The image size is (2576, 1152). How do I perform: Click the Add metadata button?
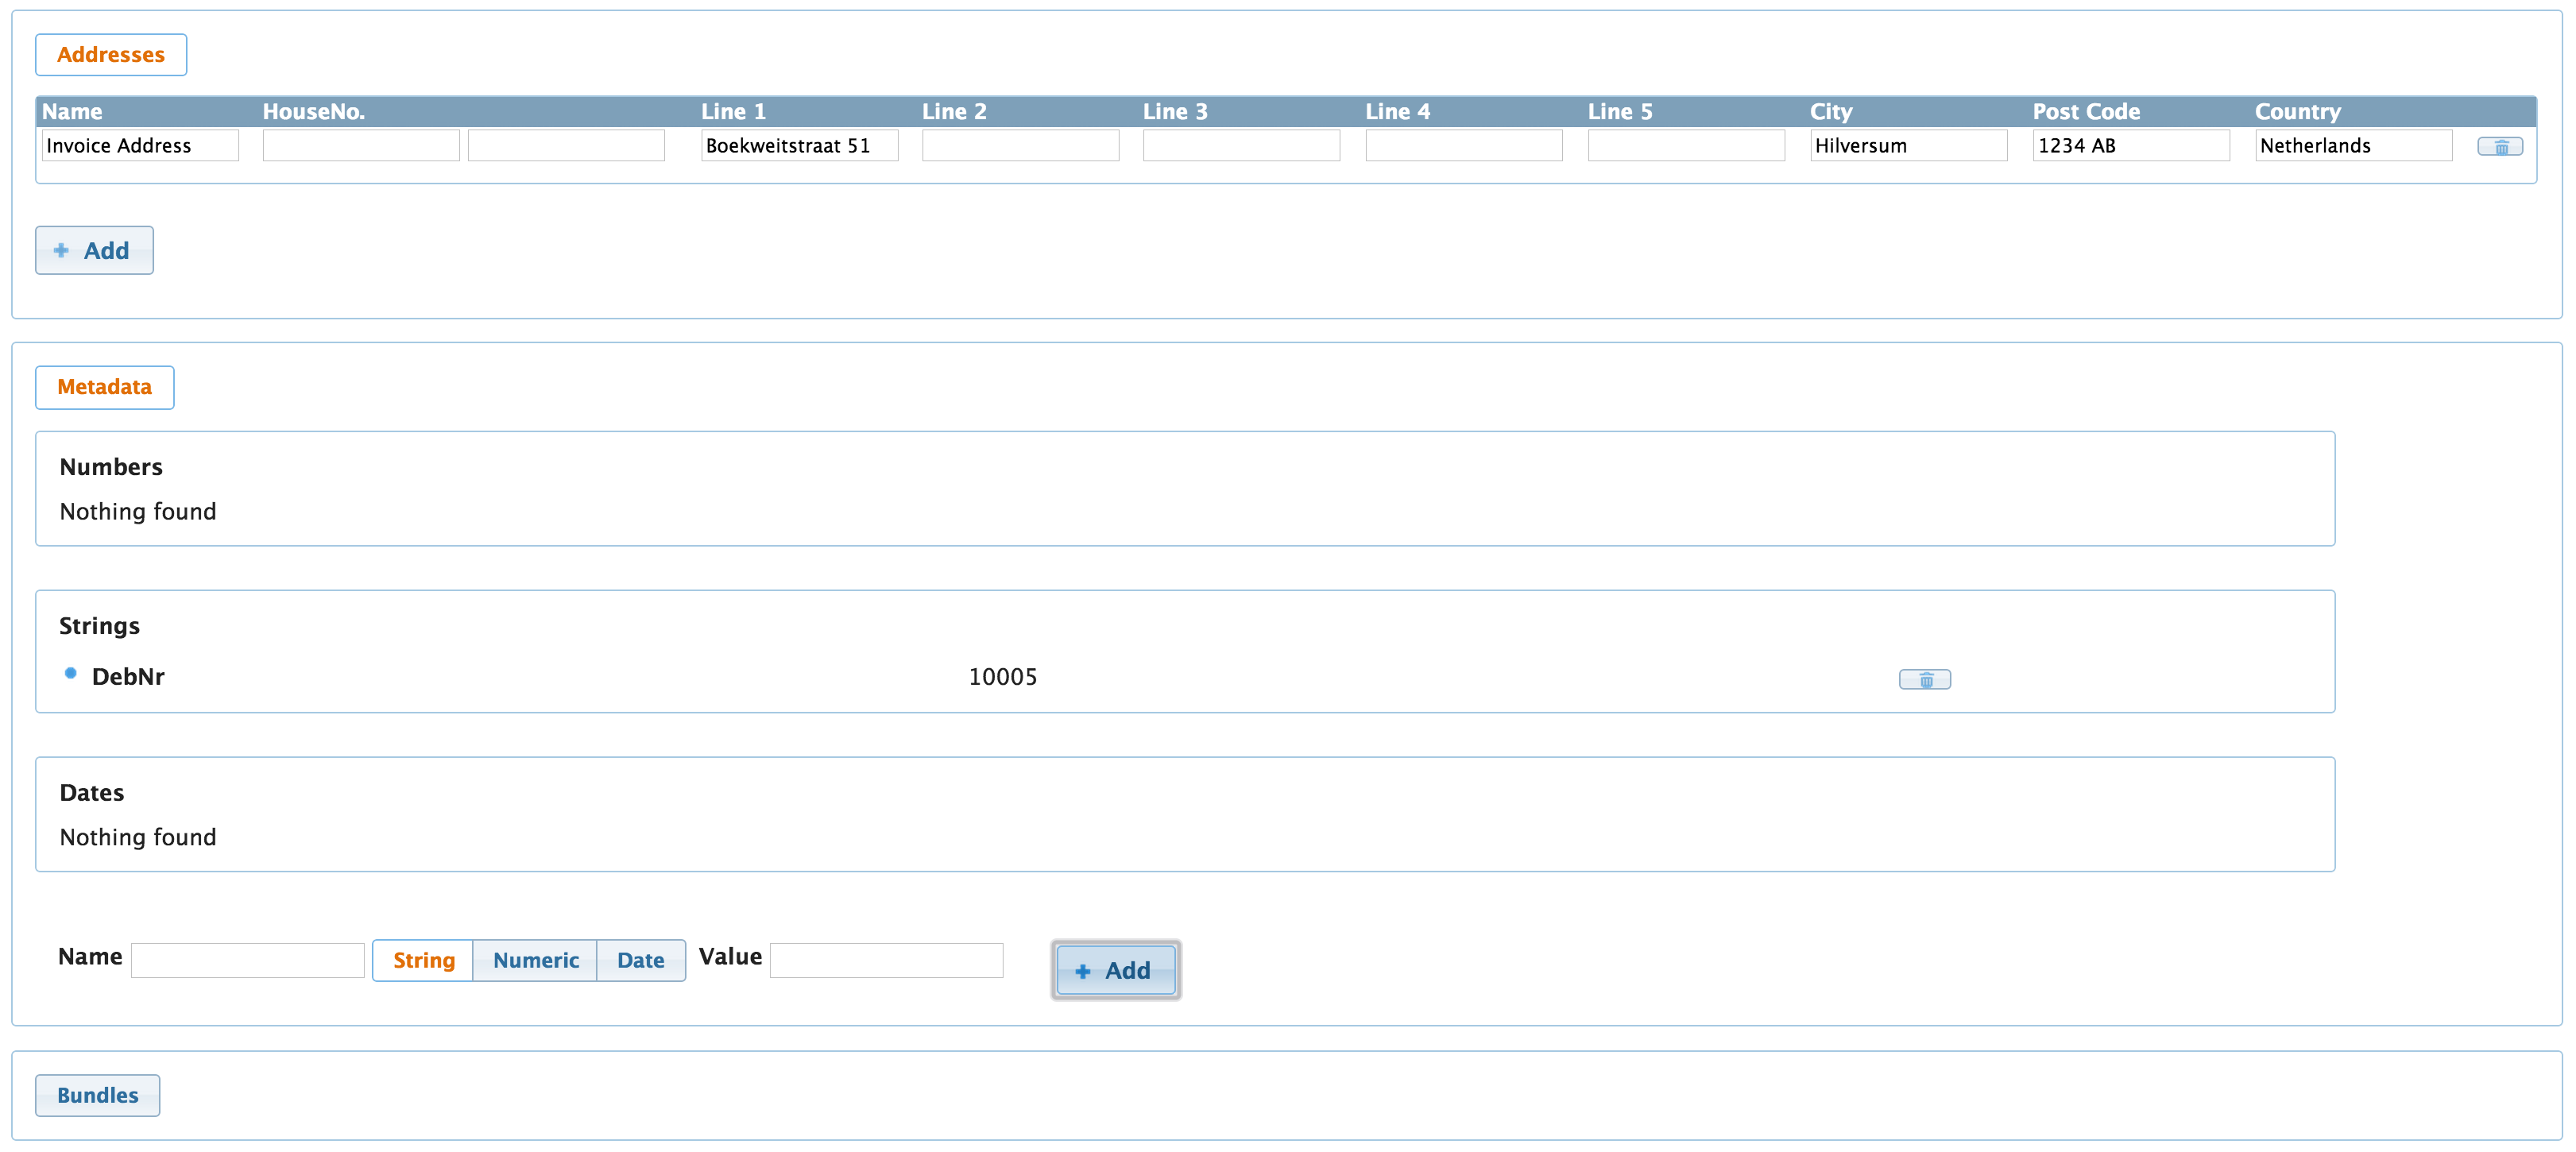pyautogui.click(x=1115, y=970)
